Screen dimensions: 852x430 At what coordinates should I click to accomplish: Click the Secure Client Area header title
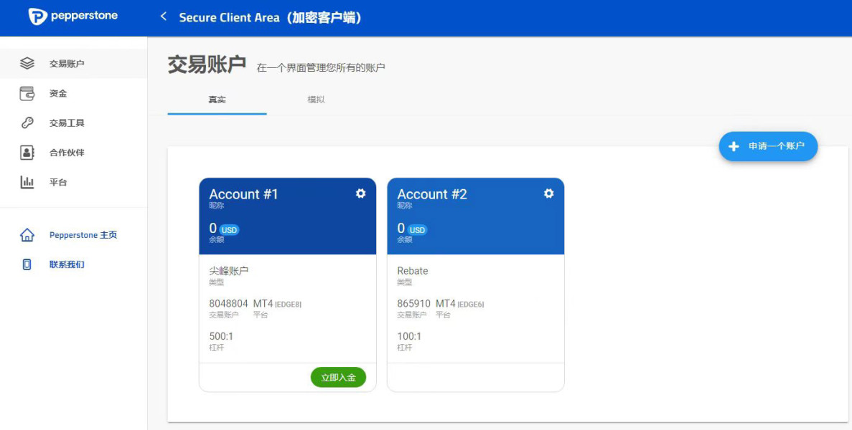[x=270, y=17]
